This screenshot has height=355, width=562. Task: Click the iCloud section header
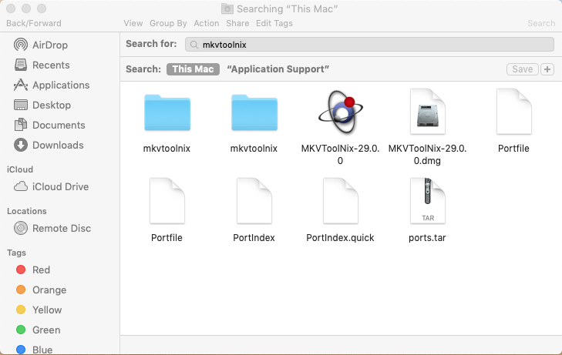pos(20,169)
